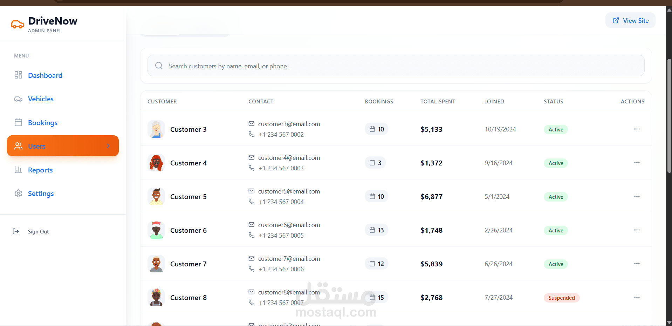Click the page vertical scrollbar
Viewport: 672px width, 326px height.
click(x=669, y=116)
